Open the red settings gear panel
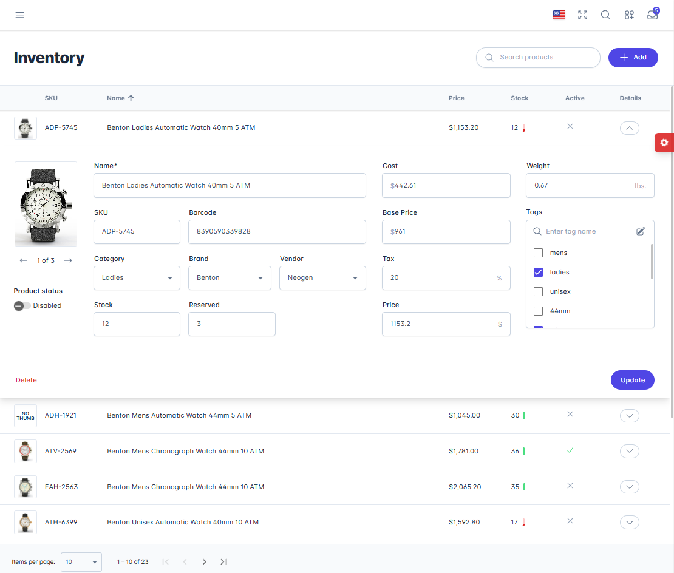 [664, 143]
